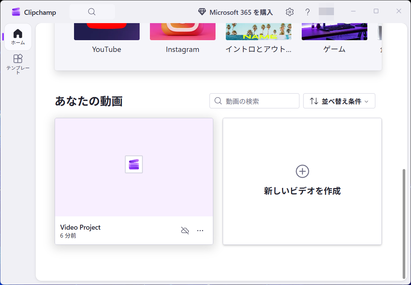Image resolution: width=411 pixels, height=285 pixels.
Task: Click the ゲーム category label
Action: click(334, 49)
